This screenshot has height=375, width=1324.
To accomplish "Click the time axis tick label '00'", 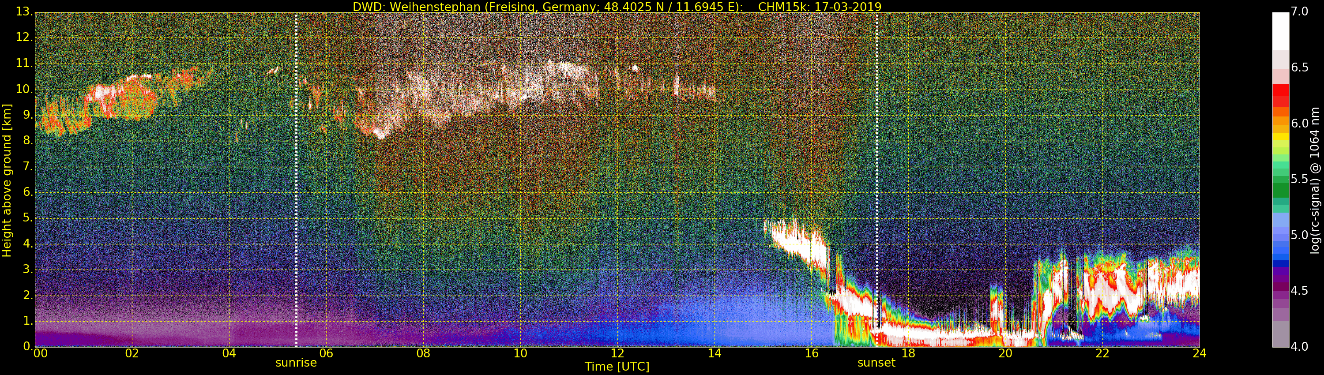I will (40, 353).
